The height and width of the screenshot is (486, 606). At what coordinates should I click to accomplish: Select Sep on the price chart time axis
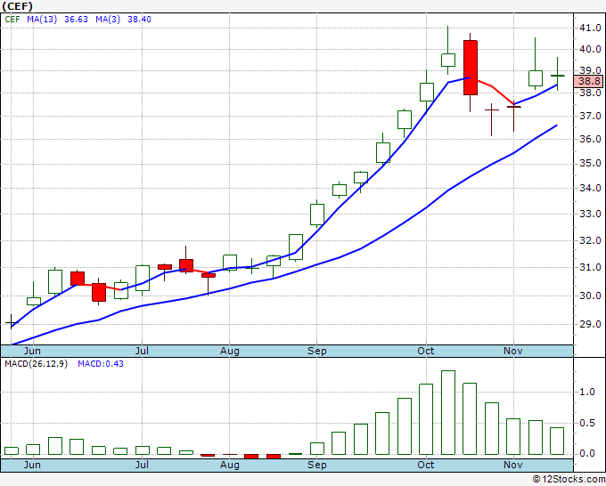tap(317, 351)
